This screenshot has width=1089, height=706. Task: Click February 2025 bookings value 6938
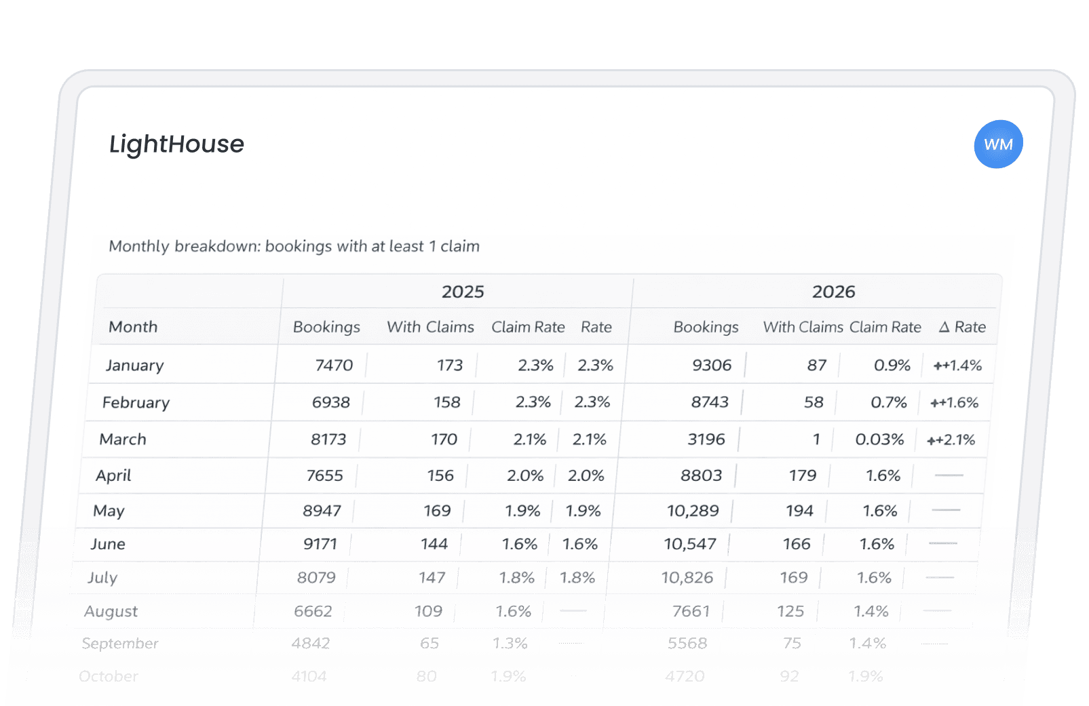(330, 402)
